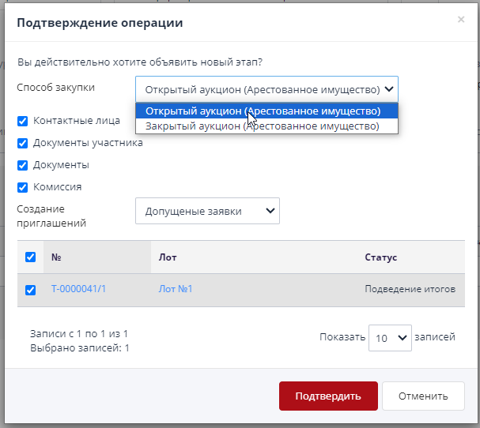Choose Закрытый аукцион (Арестованное имущество) option

(266, 126)
